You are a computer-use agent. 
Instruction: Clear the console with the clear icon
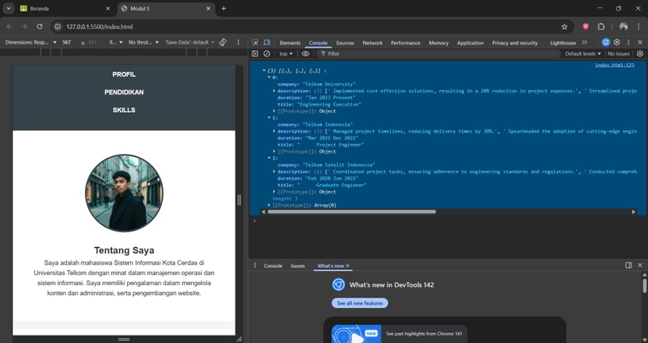(x=267, y=54)
